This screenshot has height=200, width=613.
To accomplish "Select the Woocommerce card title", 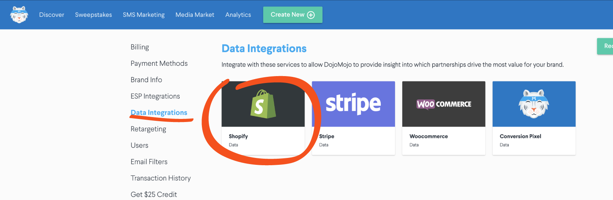I will [x=429, y=136].
